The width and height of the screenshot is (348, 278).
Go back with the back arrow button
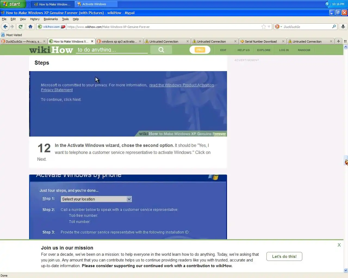pyautogui.click(x=5, y=27)
